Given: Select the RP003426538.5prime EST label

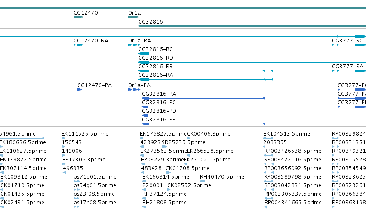Looking at the screenshot, I should click(x=293, y=151).
